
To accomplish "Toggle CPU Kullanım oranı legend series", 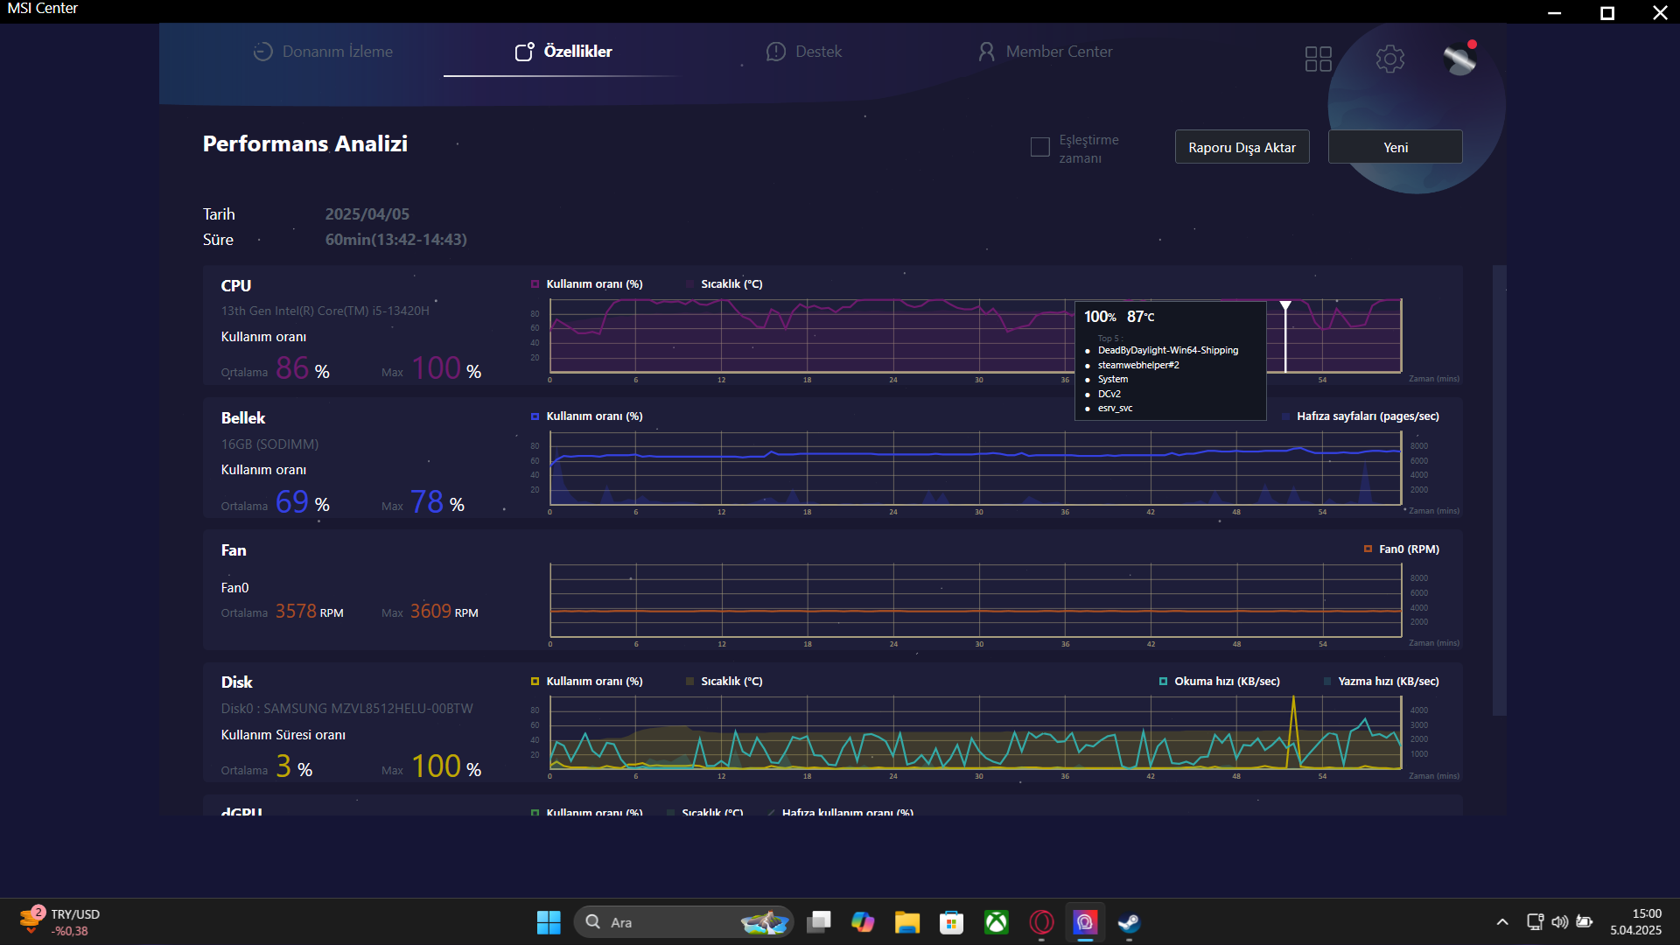I will coord(585,284).
